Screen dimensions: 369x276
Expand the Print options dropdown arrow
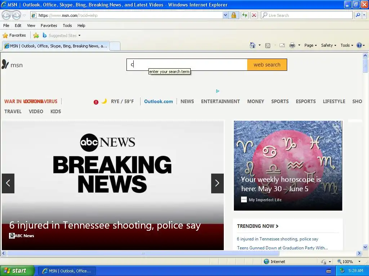click(x=299, y=45)
